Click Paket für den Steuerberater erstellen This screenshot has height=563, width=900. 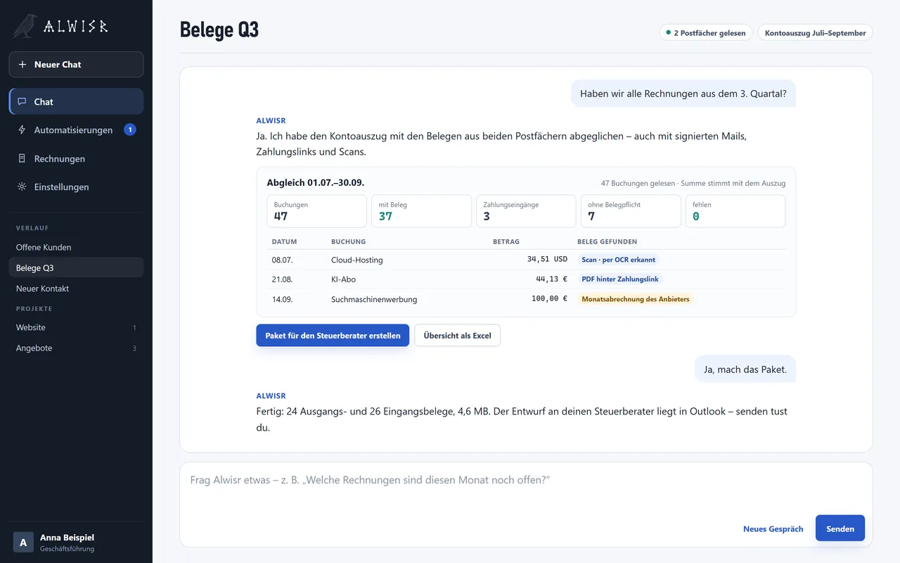(x=333, y=336)
